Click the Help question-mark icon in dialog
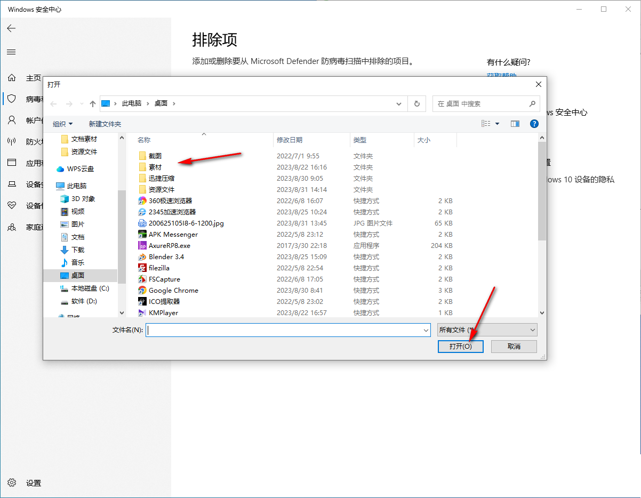Image resolution: width=641 pixels, height=498 pixels. (534, 123)
